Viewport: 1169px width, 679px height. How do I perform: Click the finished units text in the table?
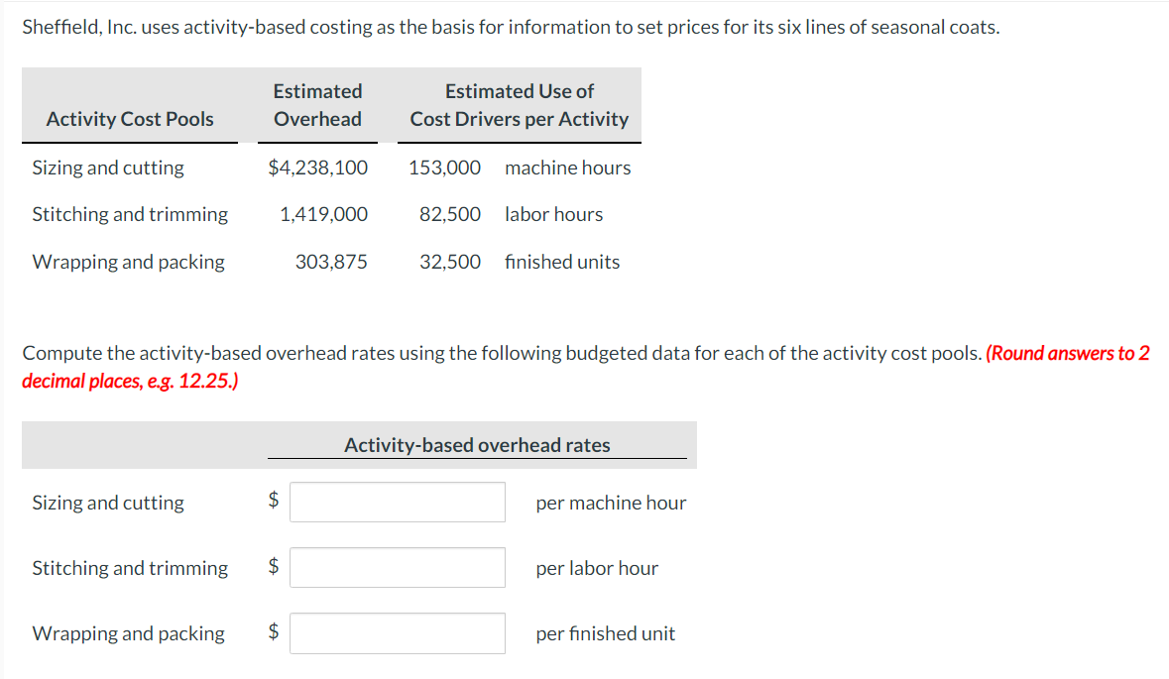562,262
